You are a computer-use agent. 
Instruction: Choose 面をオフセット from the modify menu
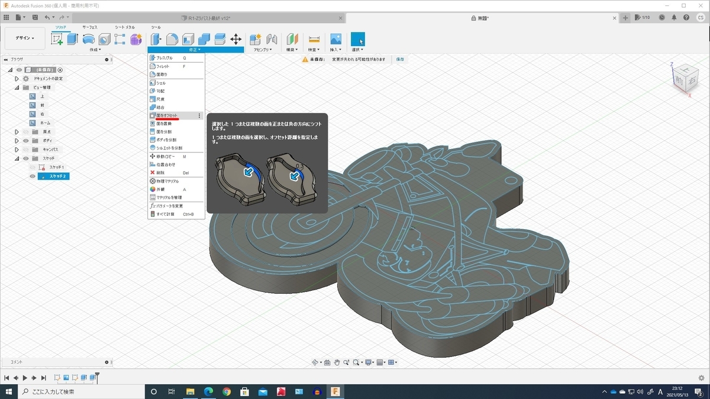pos(166,115)
